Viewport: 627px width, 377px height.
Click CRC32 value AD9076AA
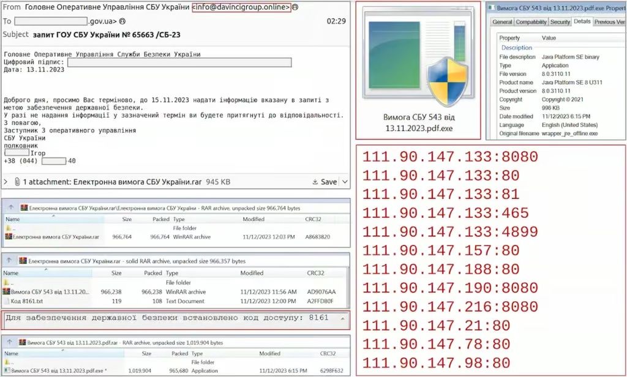click(x=321, y=292)
